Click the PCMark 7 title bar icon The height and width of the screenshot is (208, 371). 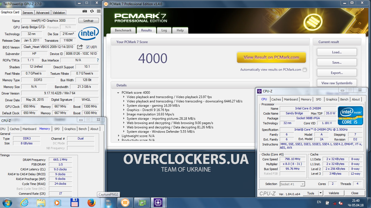coord(106,4)
